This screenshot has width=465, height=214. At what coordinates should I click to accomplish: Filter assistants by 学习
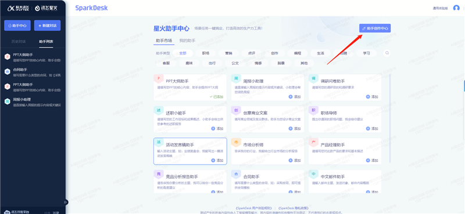click(x=367, y=53)
